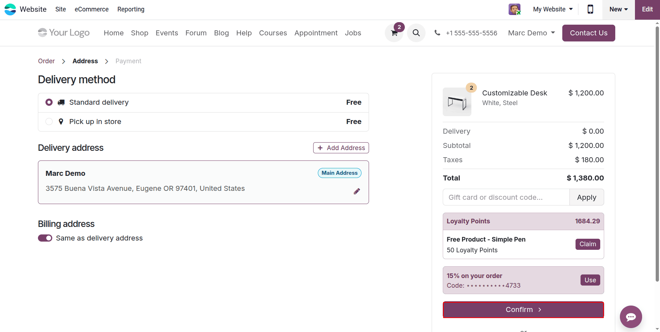Call the phone number link

click(471, 33)
